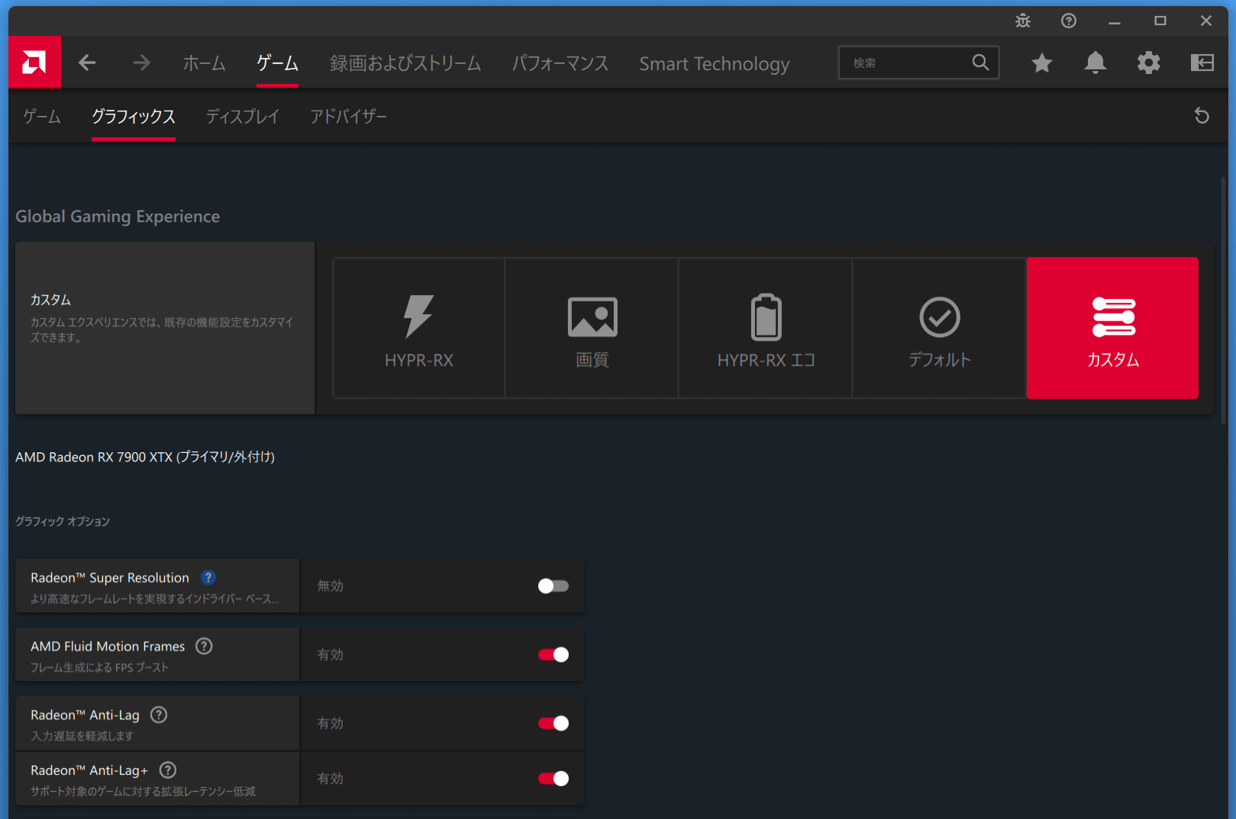Open the 録画およびストリーム tab
1236x819 pixels.
point(405,63)
